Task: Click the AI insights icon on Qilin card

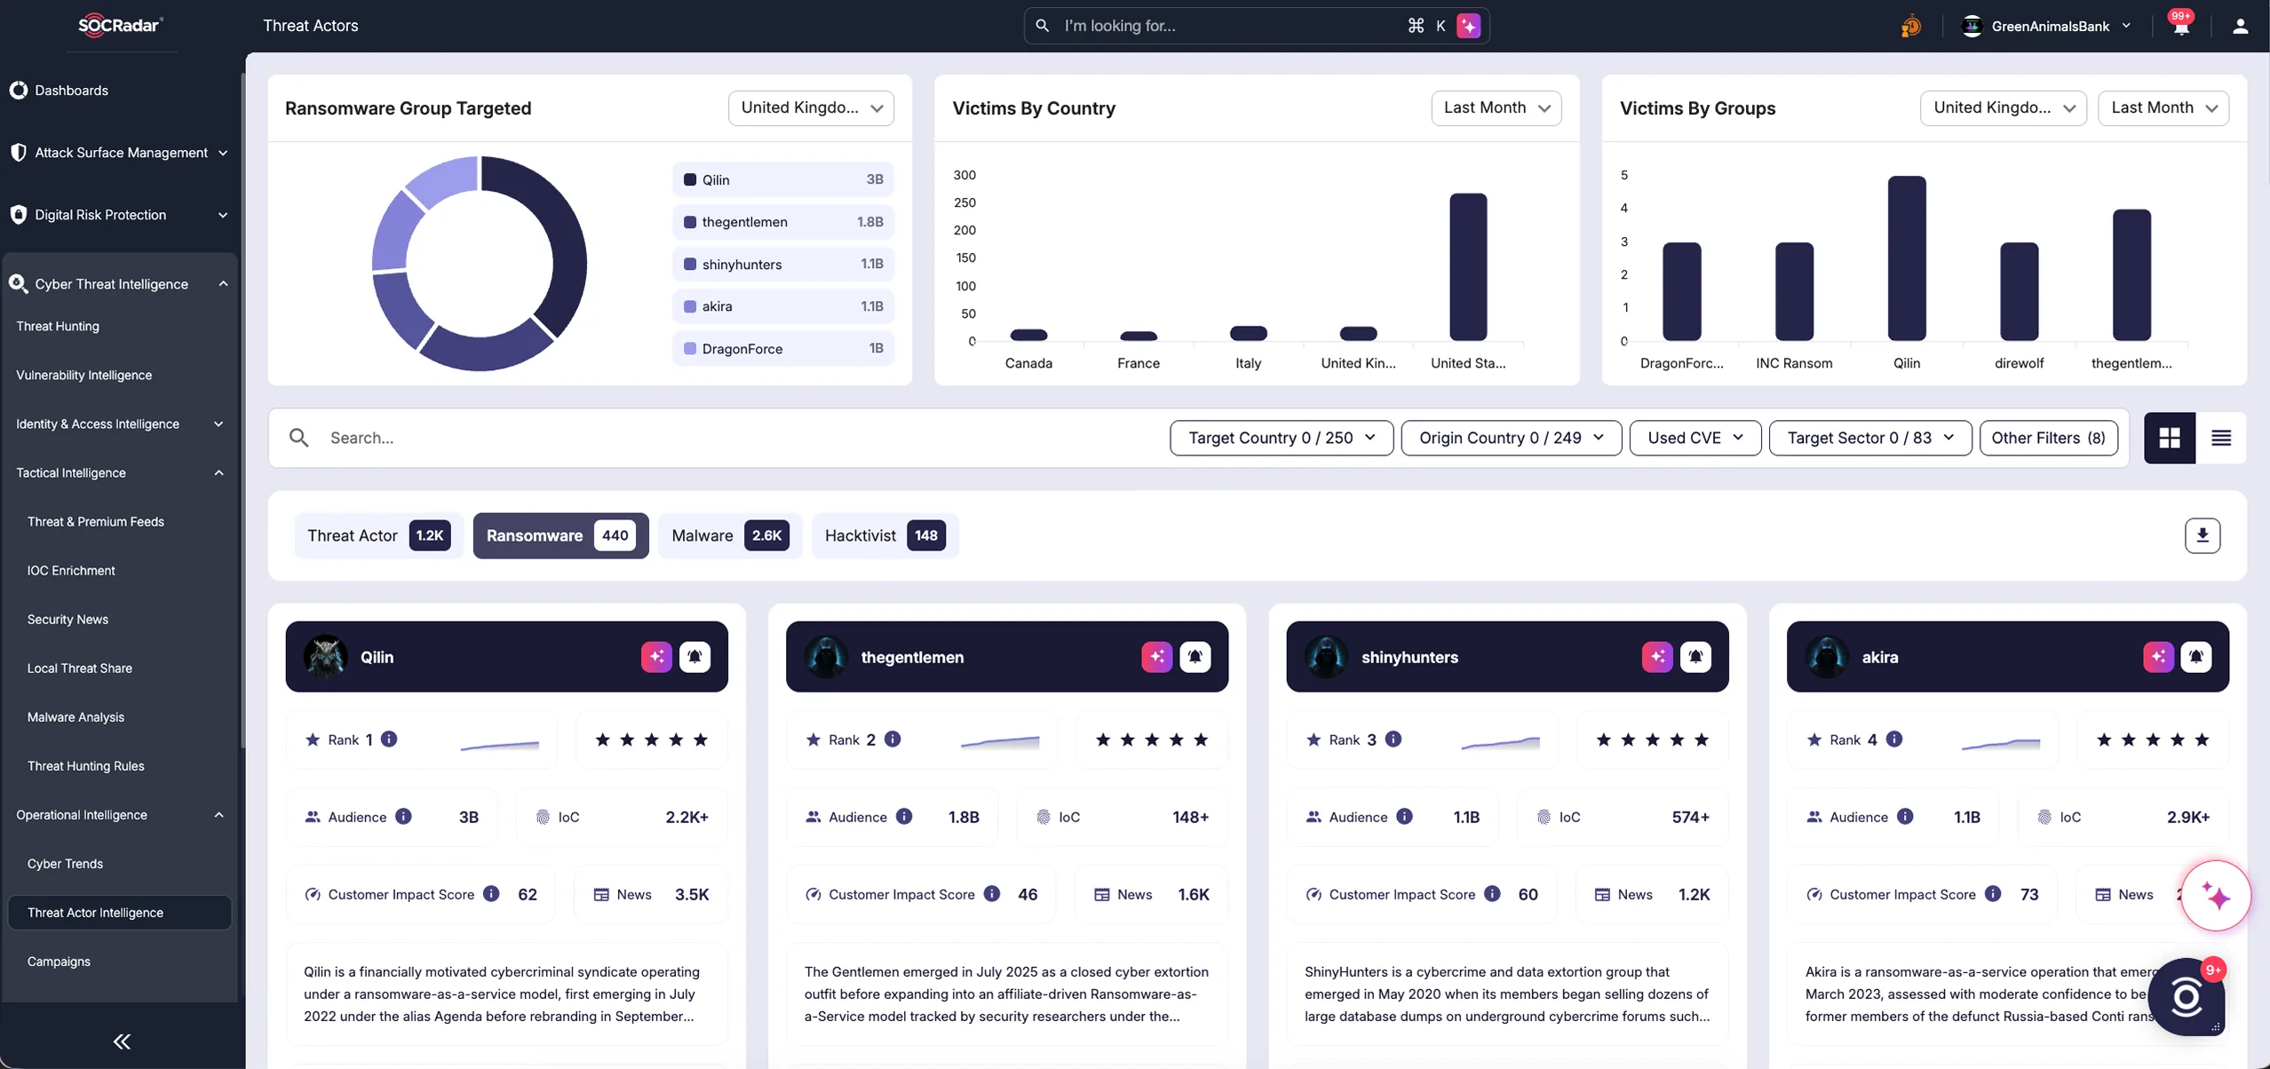Action: click(656, 657)
